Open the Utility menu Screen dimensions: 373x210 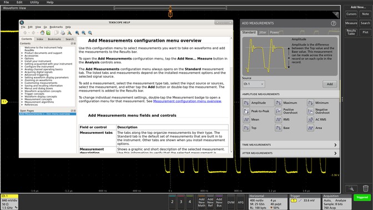[x=34, y=2]
